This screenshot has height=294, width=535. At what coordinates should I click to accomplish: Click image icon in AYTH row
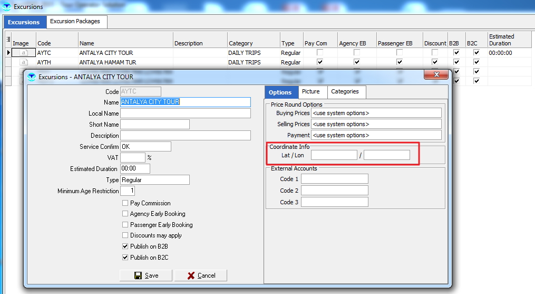[24, 62]
